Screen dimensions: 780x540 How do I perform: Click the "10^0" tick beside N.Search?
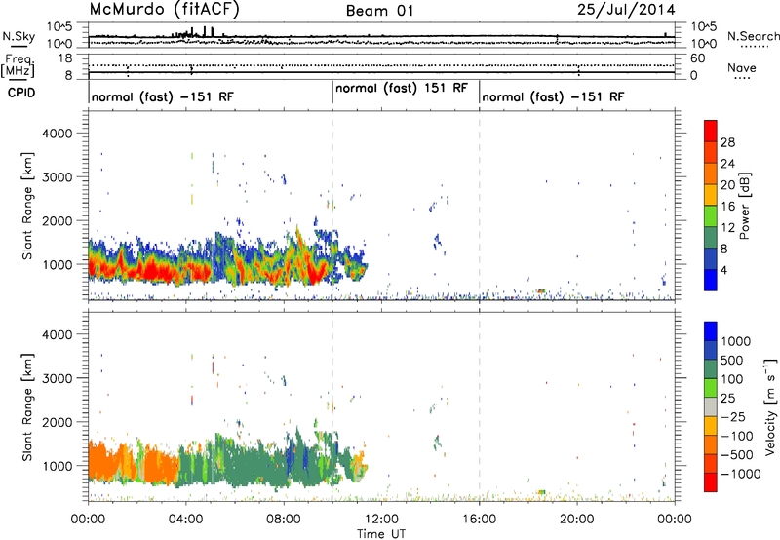click(704, 44)
